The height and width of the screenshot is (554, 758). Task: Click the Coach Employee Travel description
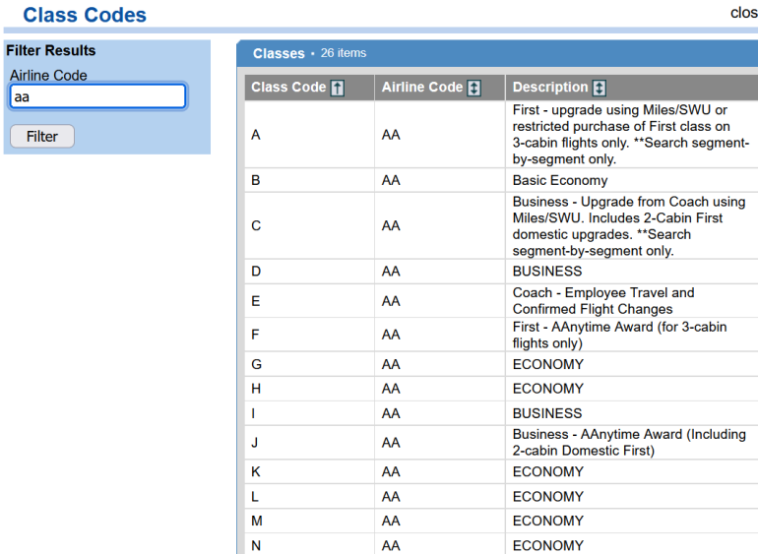click(x=603, y=301)
